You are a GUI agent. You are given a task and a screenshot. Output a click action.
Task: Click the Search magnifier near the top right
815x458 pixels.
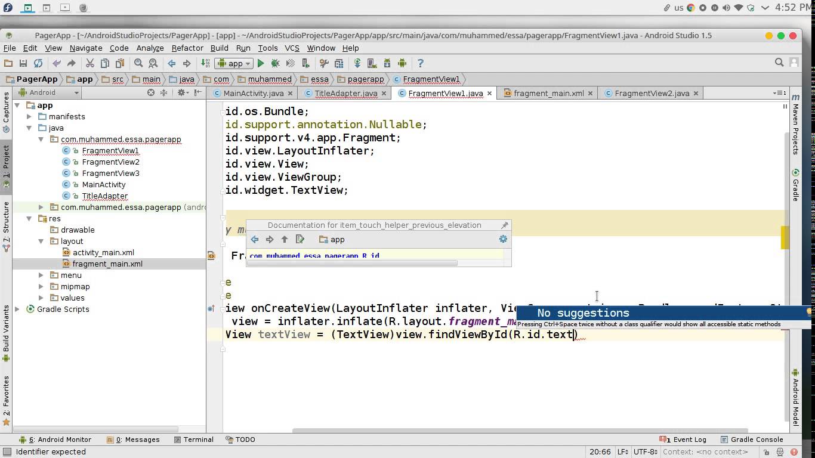pos(779,61)
